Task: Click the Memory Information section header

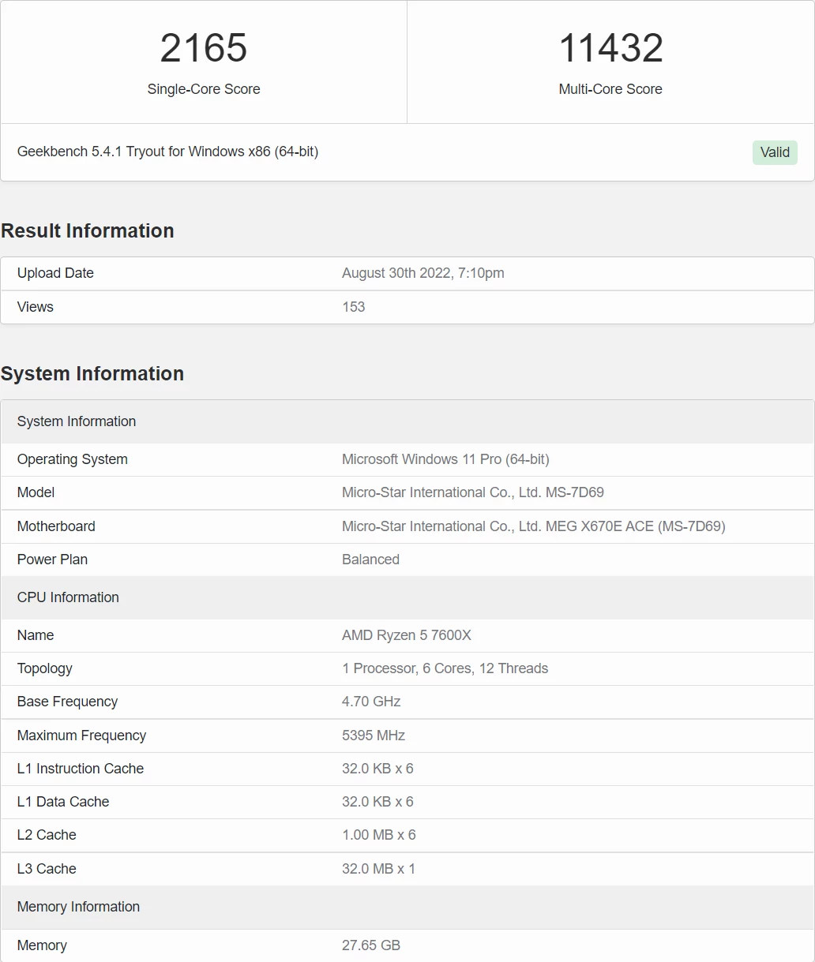Action: tap(407, 907)
